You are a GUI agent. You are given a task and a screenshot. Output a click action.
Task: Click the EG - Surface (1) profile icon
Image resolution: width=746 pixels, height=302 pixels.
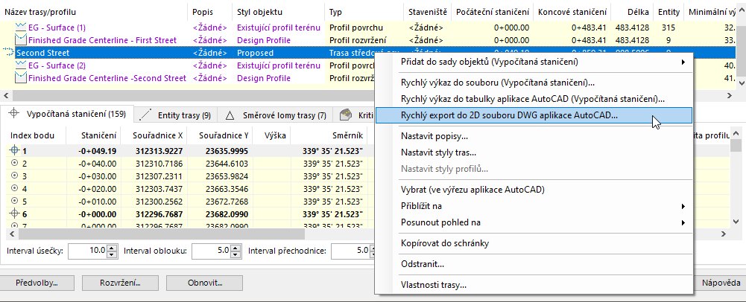coord(20,28)
